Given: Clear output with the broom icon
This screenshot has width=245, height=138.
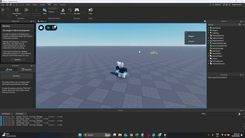Looking at the screenshot, I should (239, 114).
